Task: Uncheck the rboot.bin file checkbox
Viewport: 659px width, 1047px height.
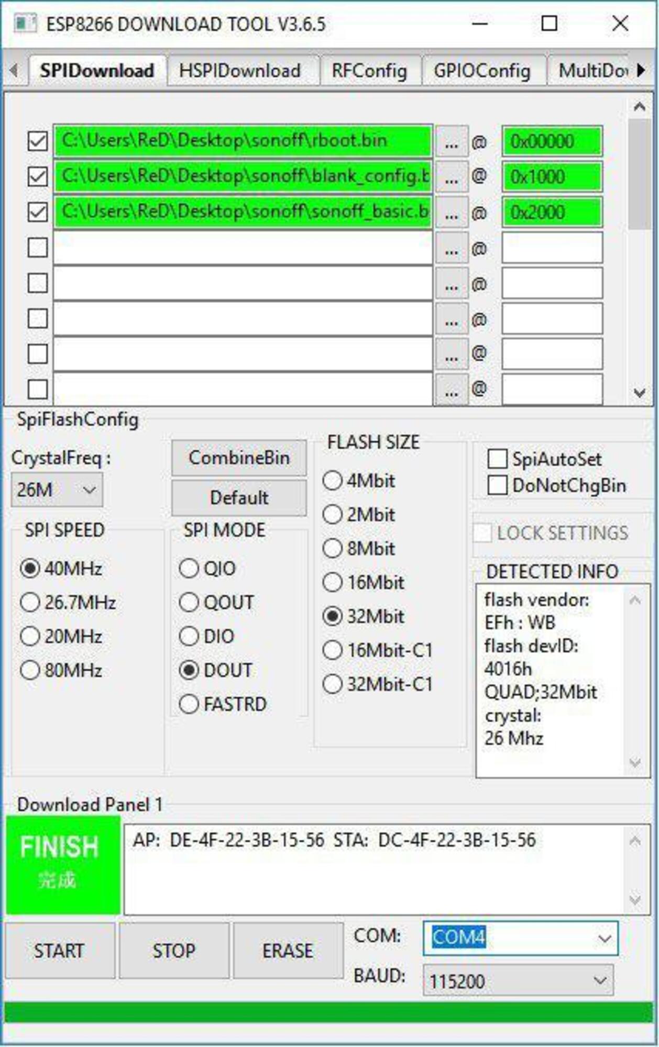Action: 38,142
